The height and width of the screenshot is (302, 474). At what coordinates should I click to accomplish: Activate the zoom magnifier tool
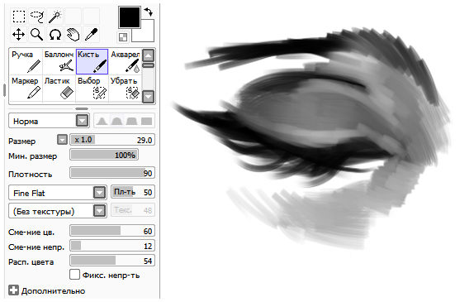pyautogui.click(x=37, y=34)
